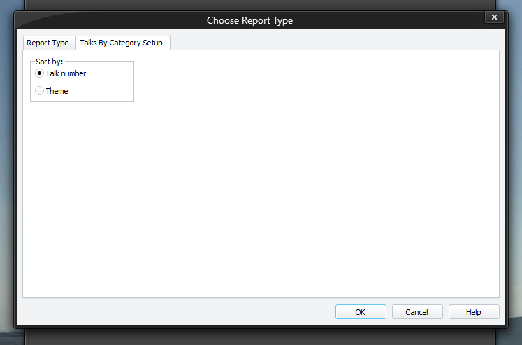Click the blank tab strip right of the tabs
The width and height of the screenshot is (522, 345).
pos(335,43)
